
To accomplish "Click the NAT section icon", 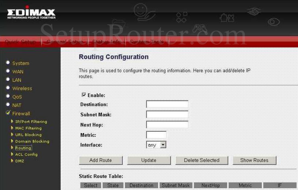I will coord(8,104).
